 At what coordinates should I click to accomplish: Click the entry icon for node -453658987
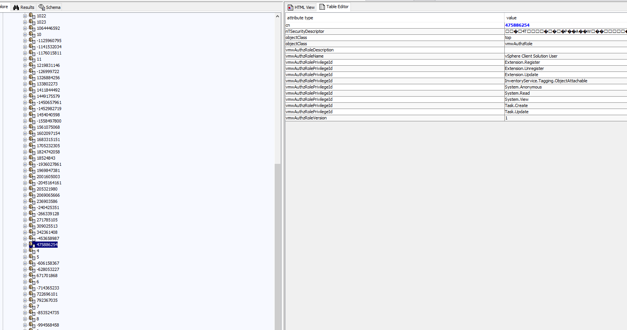32,238
